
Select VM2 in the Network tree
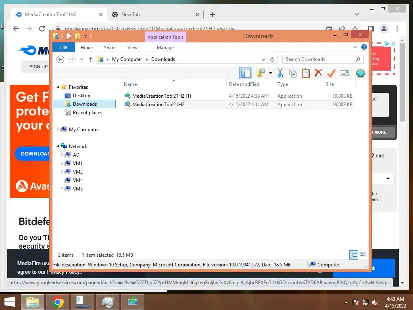tap(77, 172)
